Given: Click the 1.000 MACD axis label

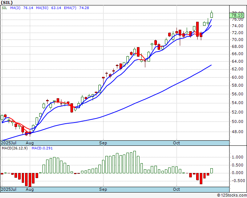Looking at the screenshot, I should [x=238, y=157].
